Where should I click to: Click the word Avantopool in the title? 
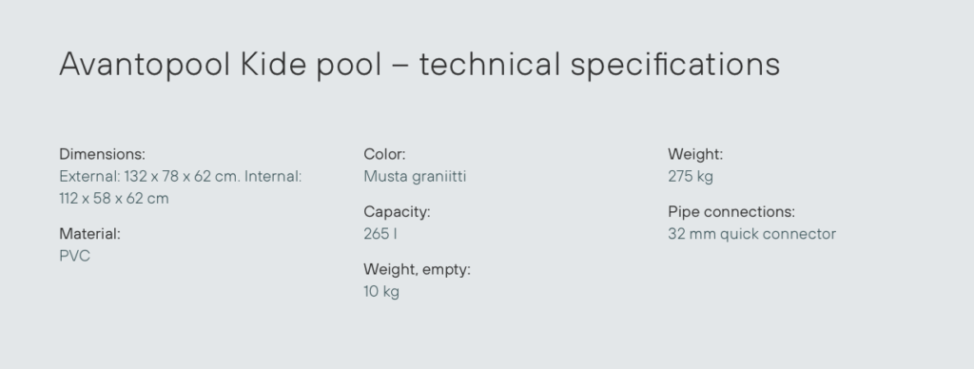click(145, 65)
